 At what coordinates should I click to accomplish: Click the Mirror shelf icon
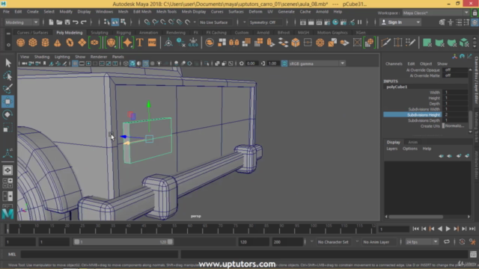tap(234, 43)
